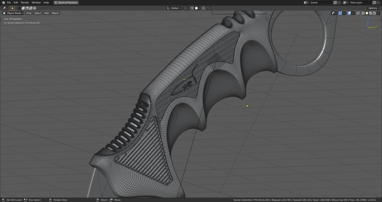
Task: Open the view layer browse icon
Action: (346, 2)
